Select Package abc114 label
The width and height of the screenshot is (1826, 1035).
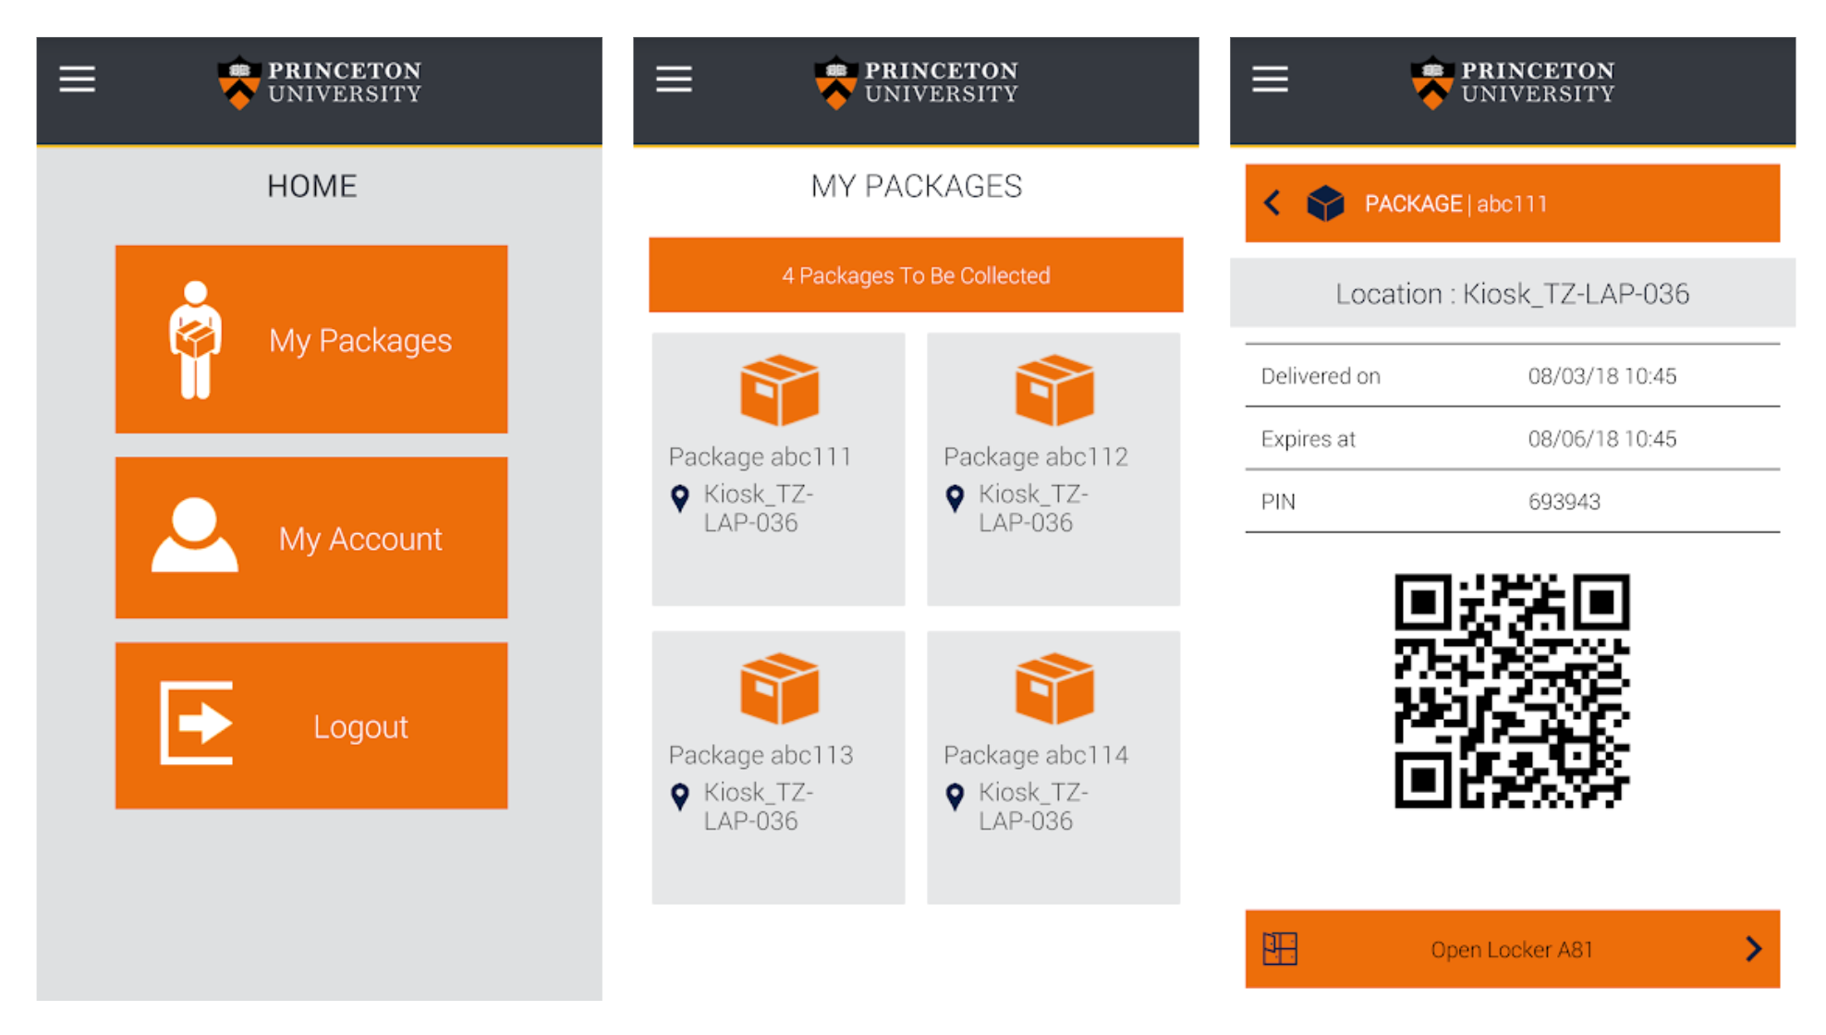pyautogui.click(x=1036, y=755)
